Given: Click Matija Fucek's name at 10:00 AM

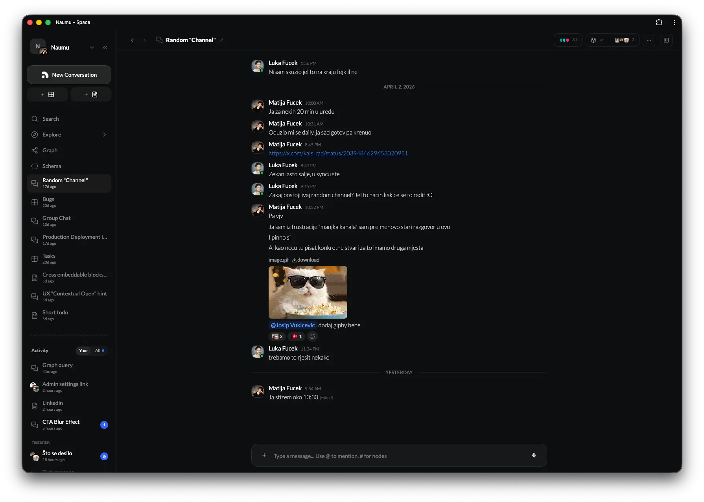Looking at the screenshot, I should click(285, 103).
